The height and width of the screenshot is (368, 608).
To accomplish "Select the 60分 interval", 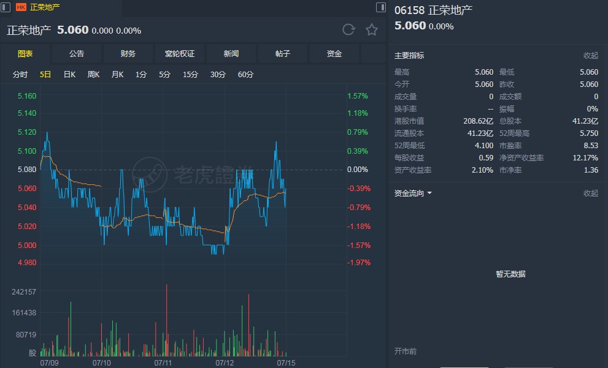I will [245, 74].
